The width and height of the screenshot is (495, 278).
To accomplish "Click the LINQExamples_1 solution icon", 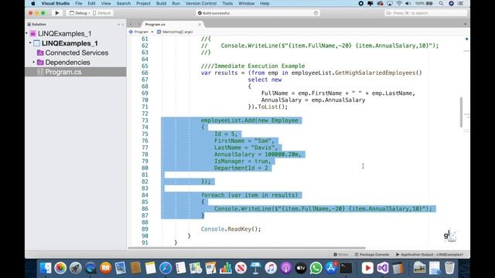I will click(33, 33).
